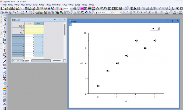Screen dimensions: 183x110
Task: Select the Line drawing tool
Action: tap(5, 61)
